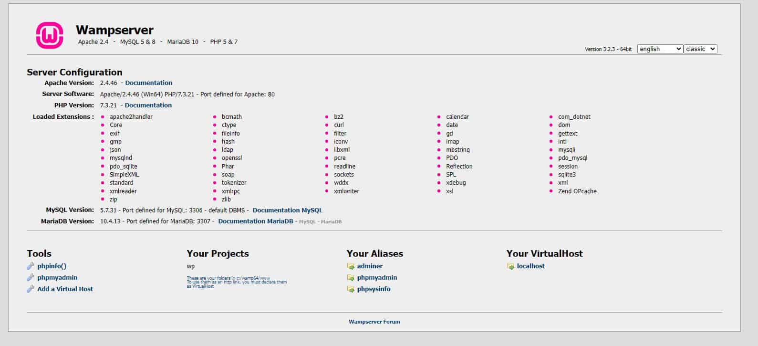Open Wampserver Forum link
The height and width of the screenshot is (346, 758).
[x=374, y=322]
